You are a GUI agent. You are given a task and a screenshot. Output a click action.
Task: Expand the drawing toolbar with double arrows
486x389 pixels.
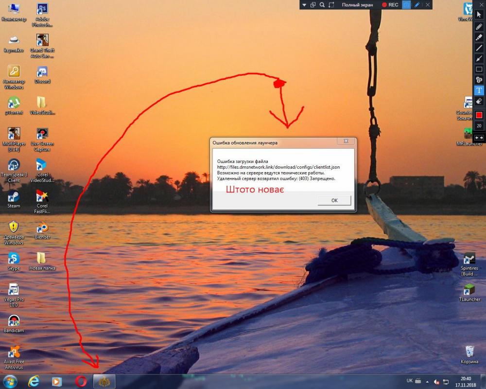[479, 138]
